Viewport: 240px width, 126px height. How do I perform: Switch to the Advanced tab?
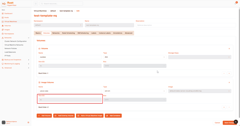coord(129,33)
